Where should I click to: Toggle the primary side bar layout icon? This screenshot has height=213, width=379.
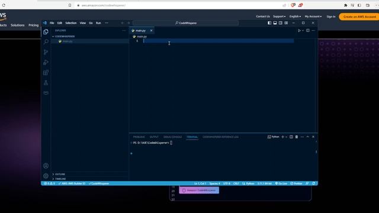pyautogui.click(x=269, y=23)
